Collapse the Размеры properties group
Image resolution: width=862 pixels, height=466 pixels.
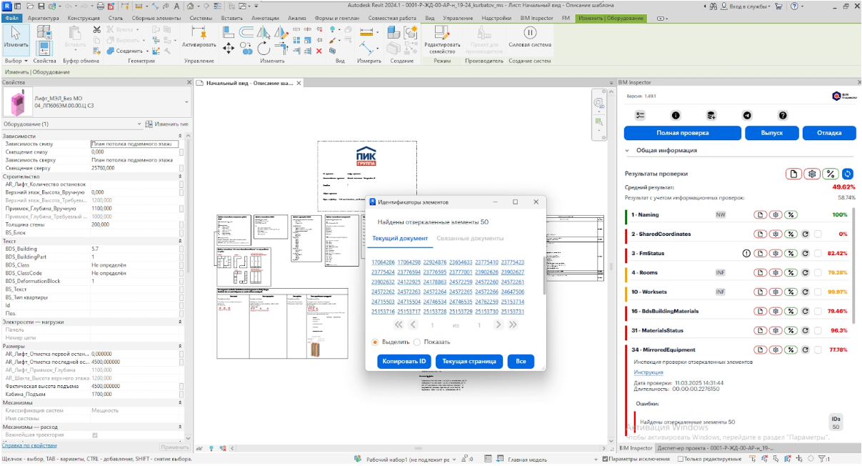pos(179,346)
